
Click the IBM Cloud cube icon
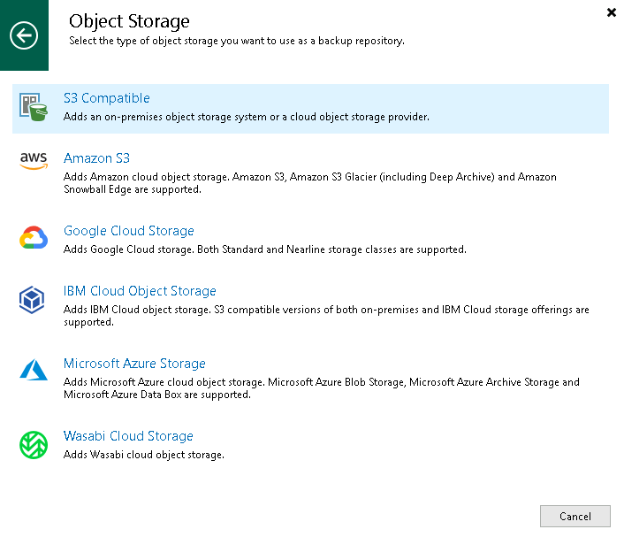(x=34, y=300)
